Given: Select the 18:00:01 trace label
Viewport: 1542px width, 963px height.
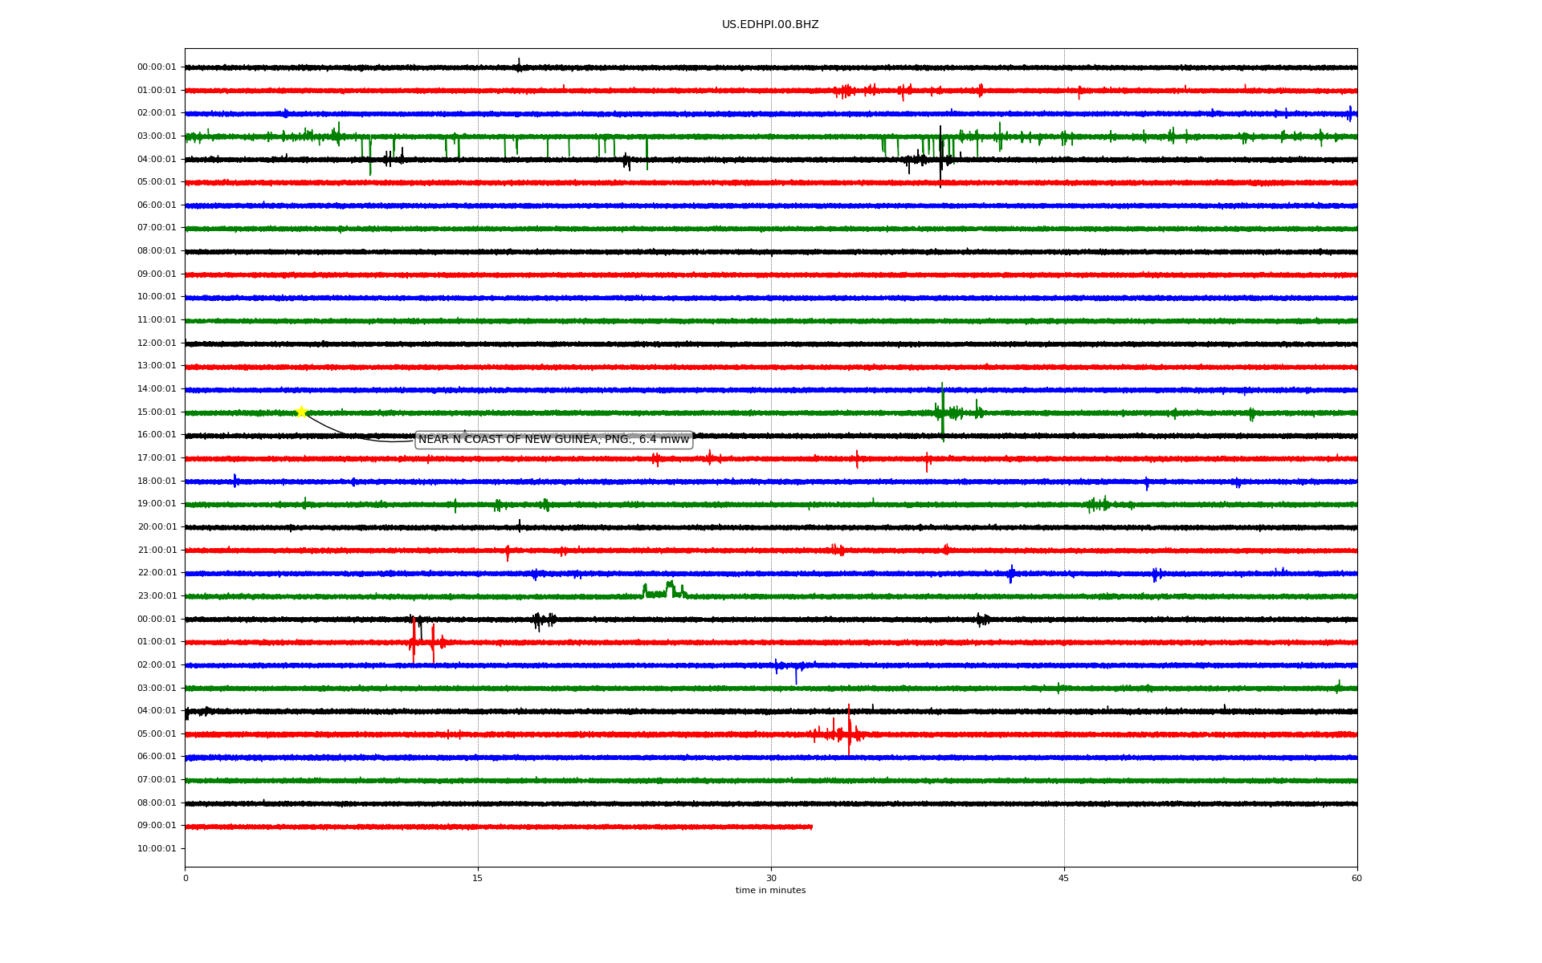Looking at the screenshot, I should 157,481.
